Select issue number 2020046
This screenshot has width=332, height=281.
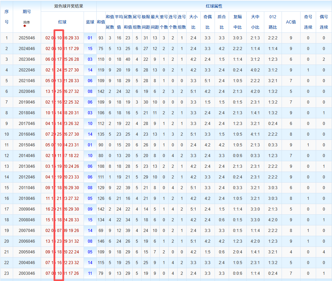[x=27, y=91]
